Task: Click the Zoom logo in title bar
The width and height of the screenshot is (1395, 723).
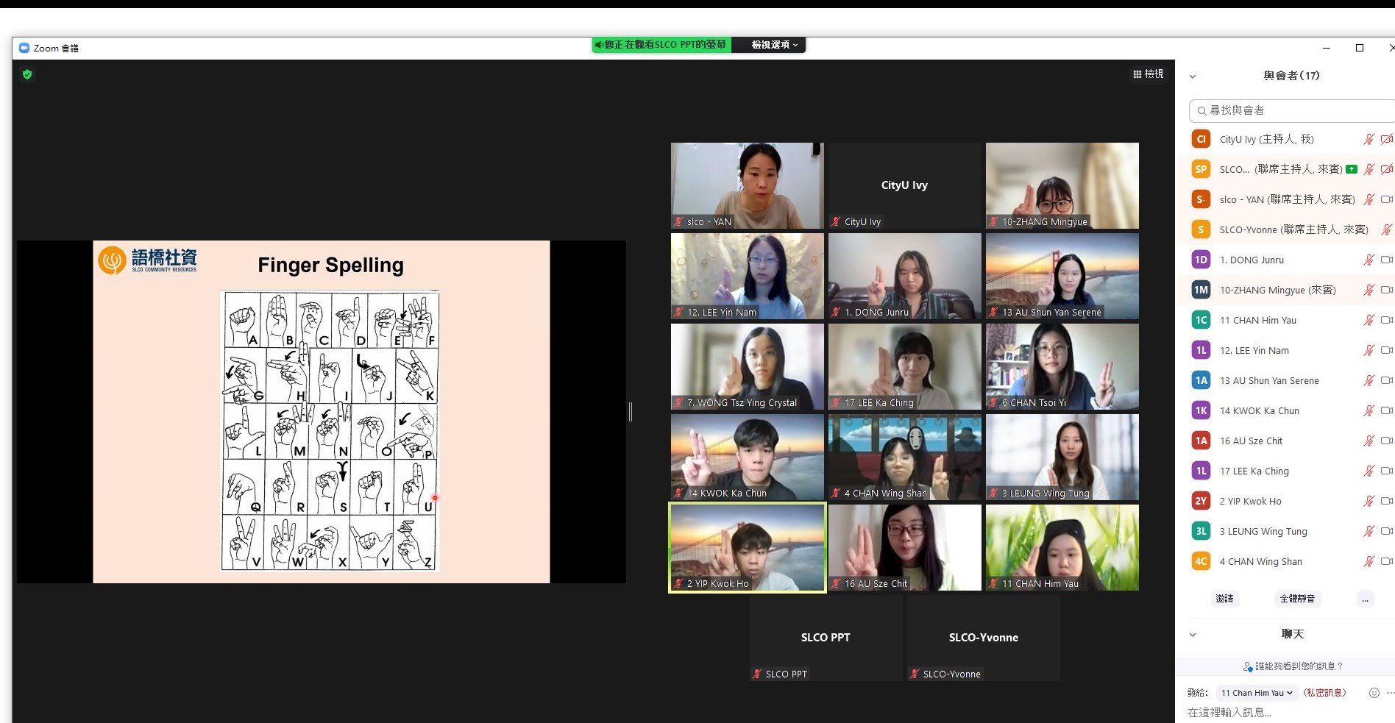Action: (x=24, y=48)
